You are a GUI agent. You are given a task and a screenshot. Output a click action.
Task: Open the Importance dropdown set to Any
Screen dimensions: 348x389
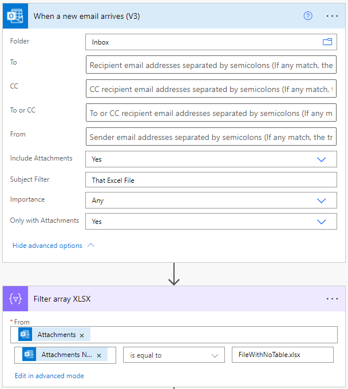pyautogui.click(x=322, y=200)
